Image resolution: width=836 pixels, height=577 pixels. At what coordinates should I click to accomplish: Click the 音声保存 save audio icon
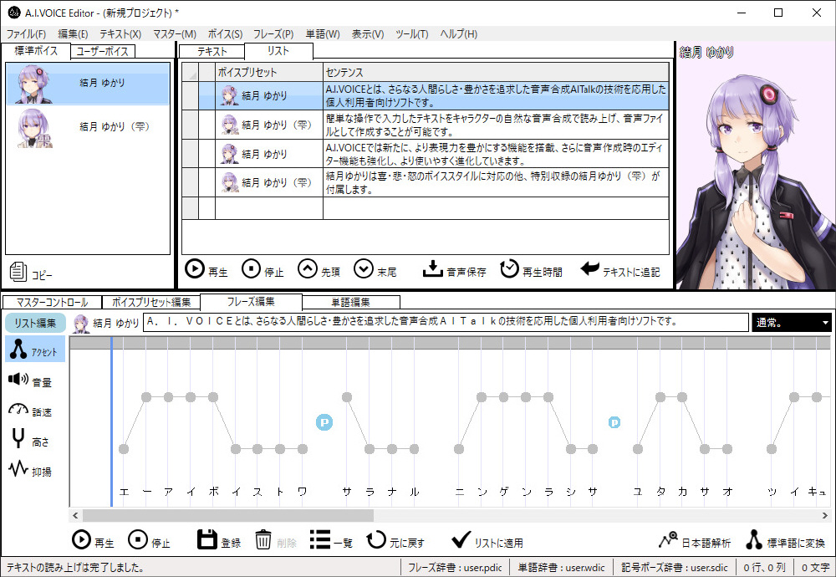click(432, 269)
